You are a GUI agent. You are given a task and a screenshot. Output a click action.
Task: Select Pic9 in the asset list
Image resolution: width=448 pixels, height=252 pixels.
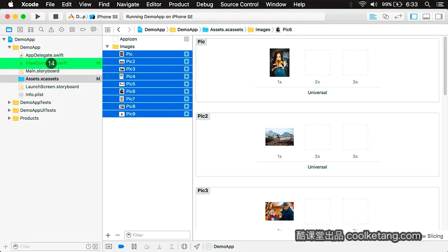(x=147, y=114)
